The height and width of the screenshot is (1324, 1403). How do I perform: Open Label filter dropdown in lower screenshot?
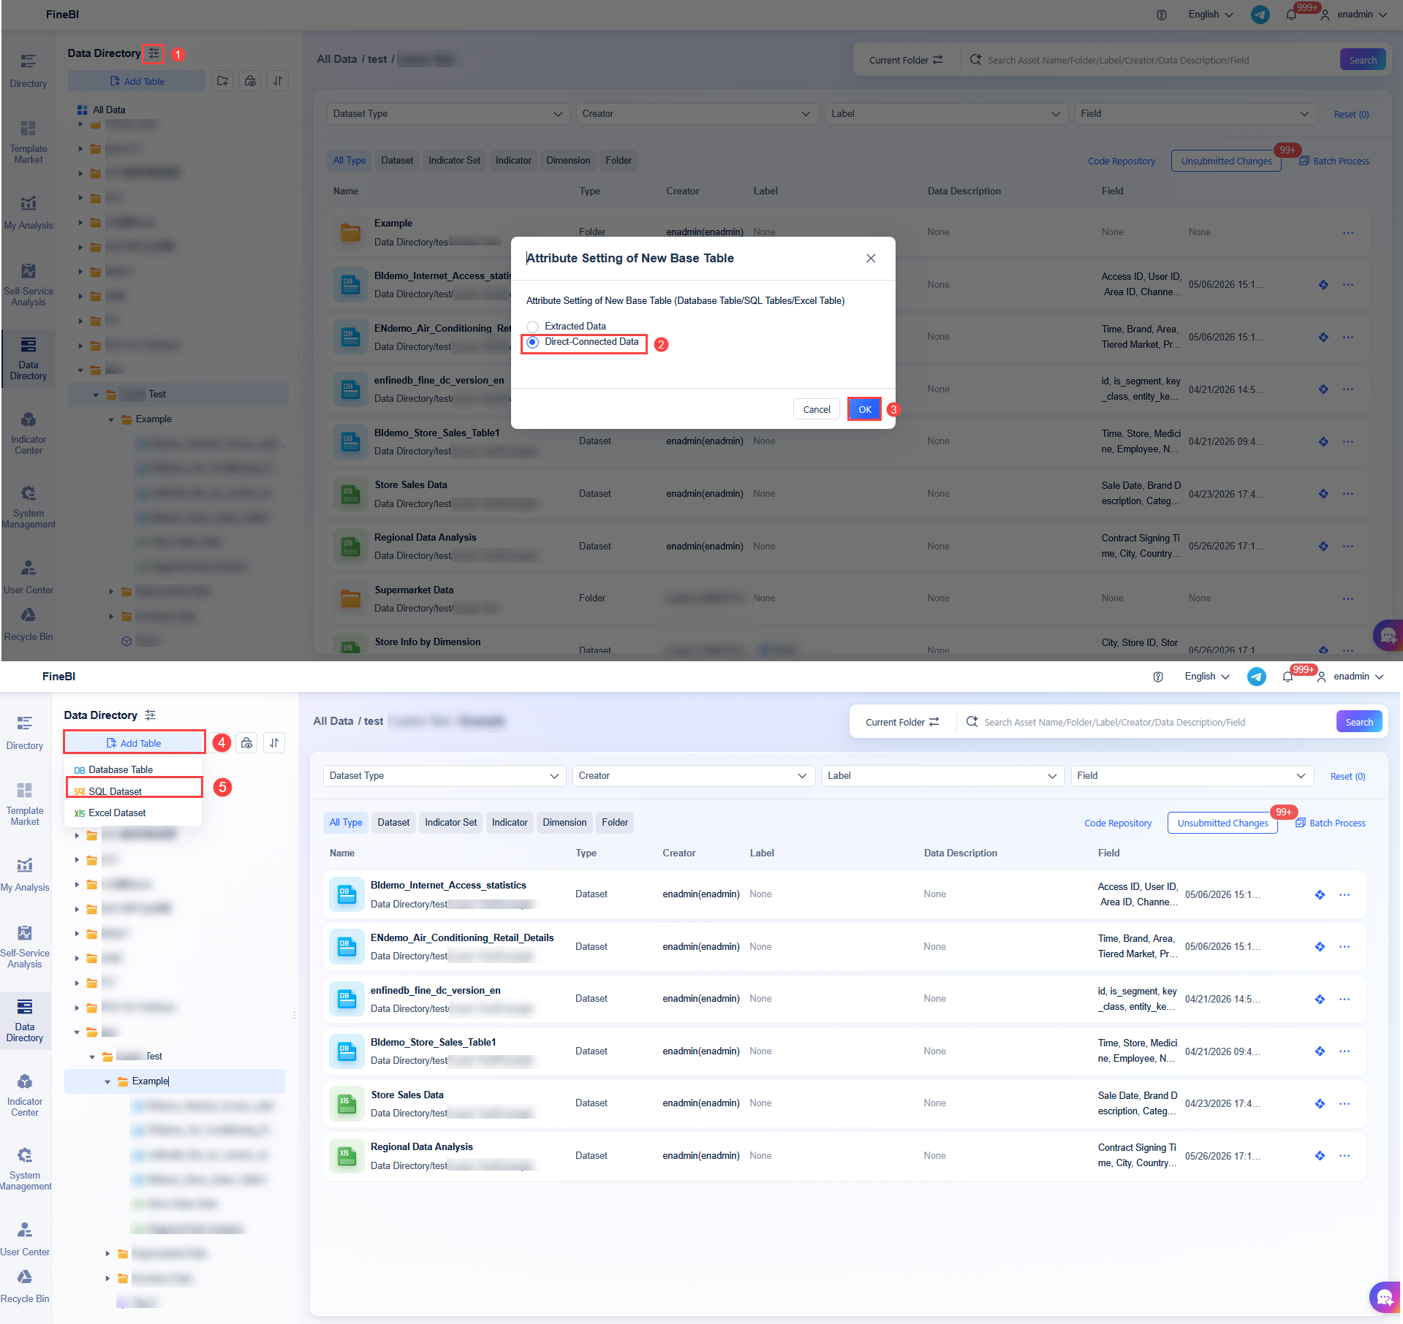[x=943, y=776]
